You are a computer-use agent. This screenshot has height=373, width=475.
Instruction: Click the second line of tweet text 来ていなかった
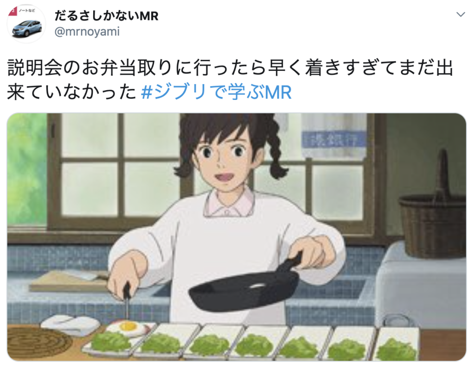tap(72, 92)
